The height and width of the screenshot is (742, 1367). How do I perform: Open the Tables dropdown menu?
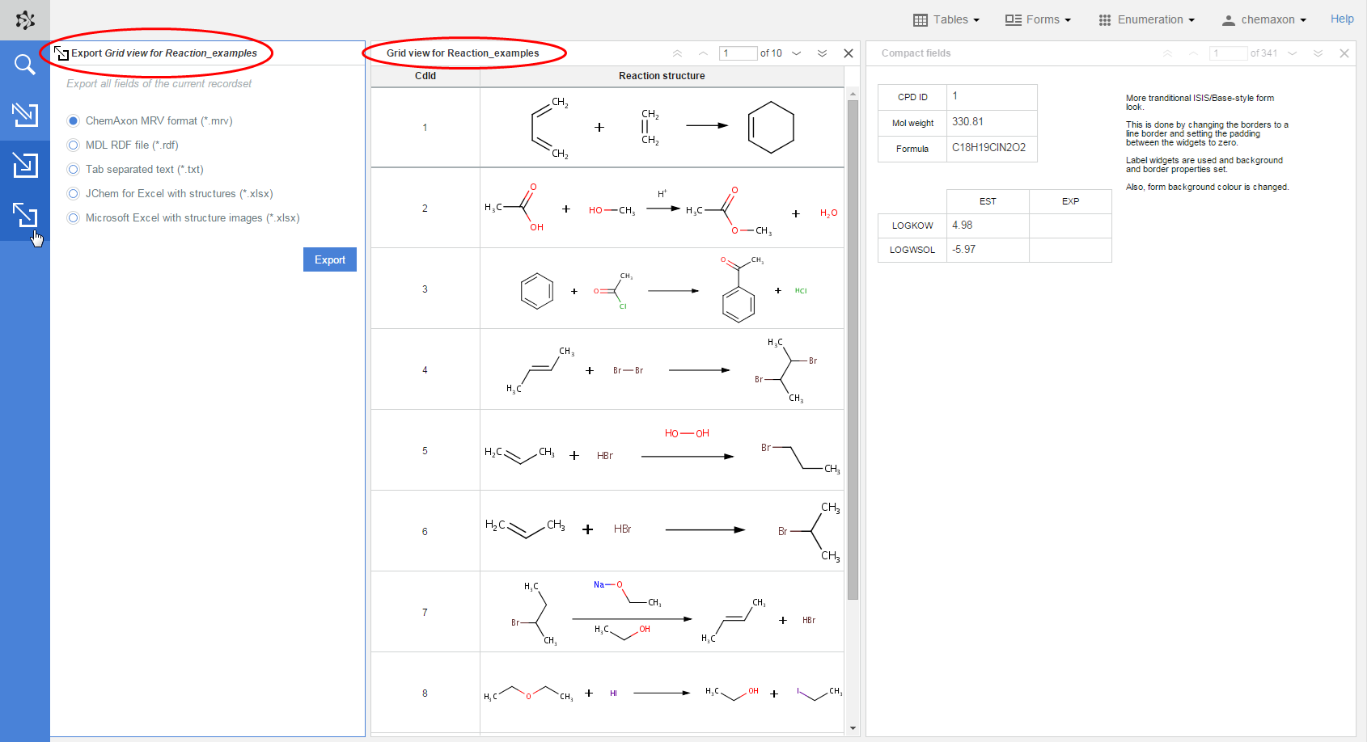tap(946, 19)
